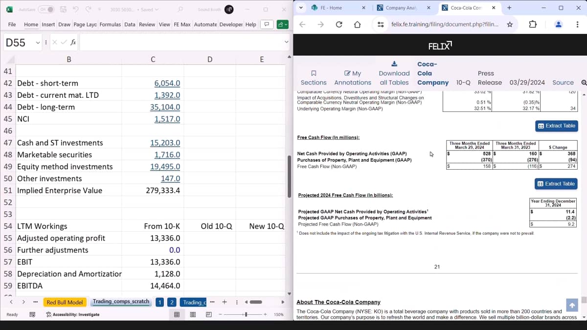Switch to Page Break Preview icon
This screenshot has height=330, width=587.
(209, 314)
